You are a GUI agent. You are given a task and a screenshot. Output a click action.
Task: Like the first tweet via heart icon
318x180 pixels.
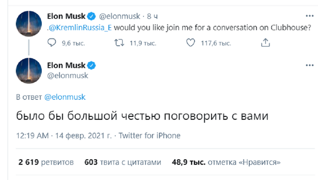[190, 43]
